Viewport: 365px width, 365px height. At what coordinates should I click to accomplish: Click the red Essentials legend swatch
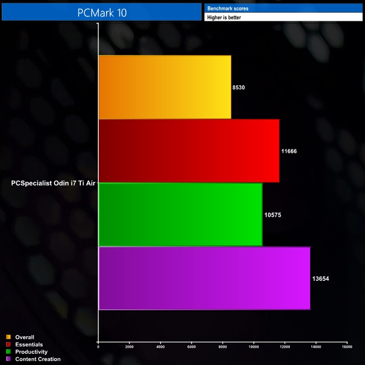8,344
